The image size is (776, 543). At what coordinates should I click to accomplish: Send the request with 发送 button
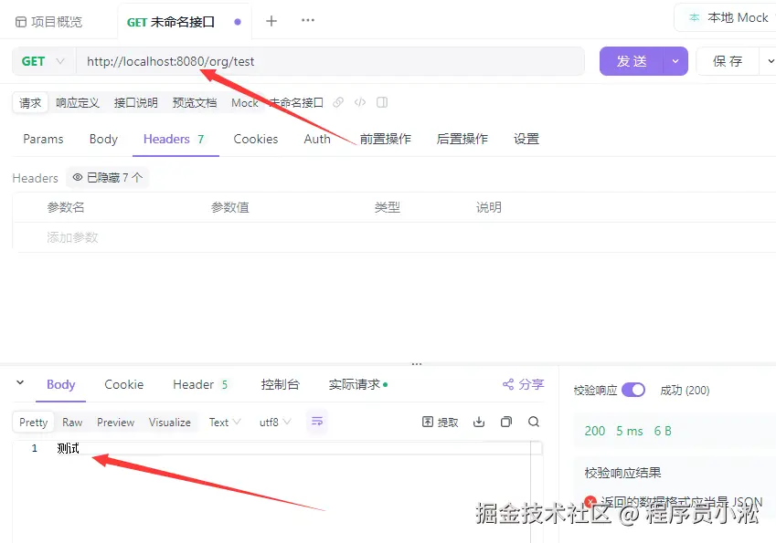click(632, 61)
